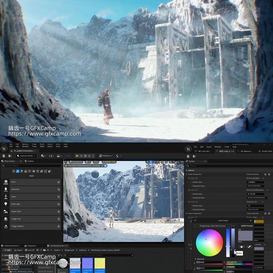Screen dimensions: 273x273
Task: Toggle the translate gizmo tool in viewport
Action: tap(151, 162)
